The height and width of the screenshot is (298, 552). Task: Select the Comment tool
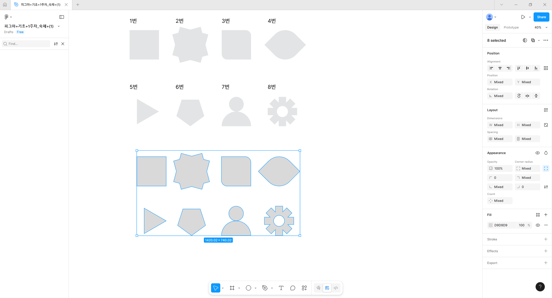point(293,288)
